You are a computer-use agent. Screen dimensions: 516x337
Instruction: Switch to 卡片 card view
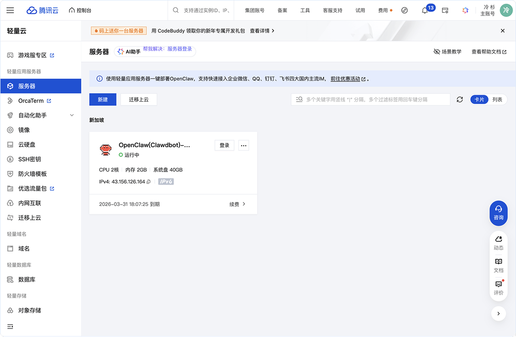tap(479, 100)
